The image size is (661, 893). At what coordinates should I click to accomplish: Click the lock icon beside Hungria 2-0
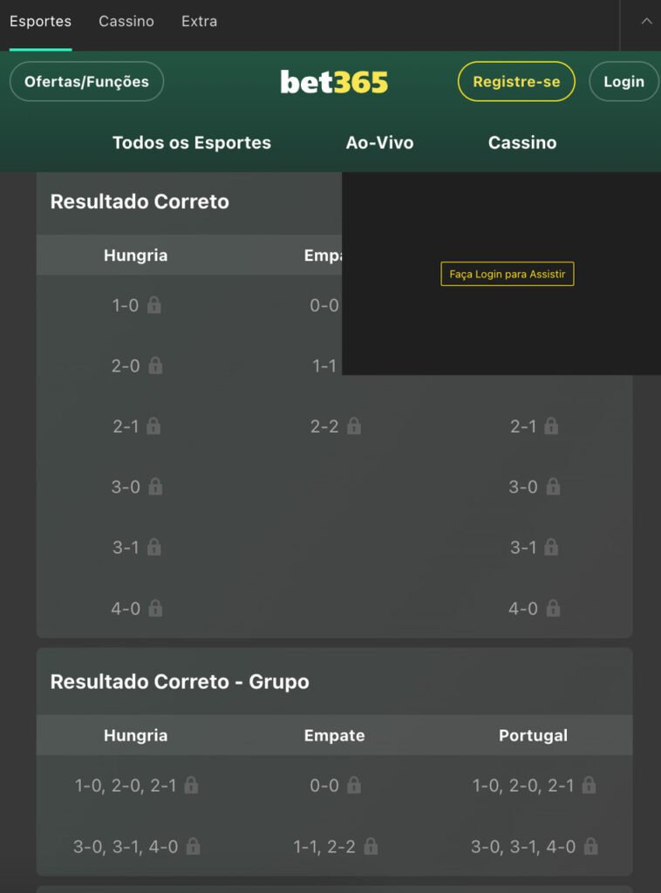(x=153, y=366)
